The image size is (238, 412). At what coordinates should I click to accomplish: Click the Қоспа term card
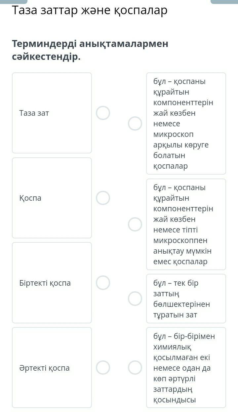click(52, 198)
